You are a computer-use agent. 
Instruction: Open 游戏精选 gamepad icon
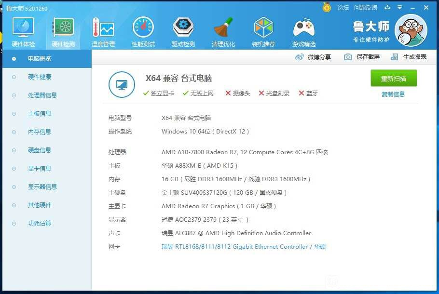pos(304,28)
